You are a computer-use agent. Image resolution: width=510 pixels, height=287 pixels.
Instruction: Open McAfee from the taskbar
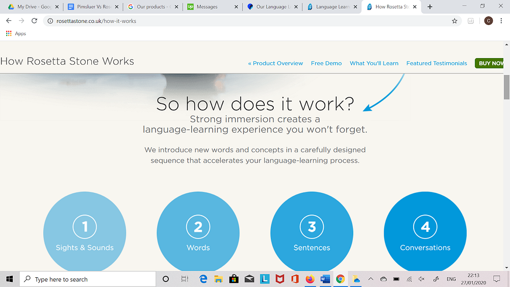click(279, 279)
